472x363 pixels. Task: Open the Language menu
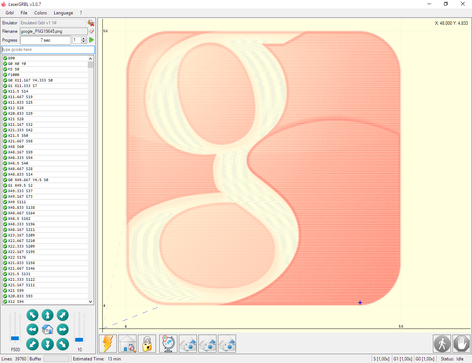click(63, 13)
